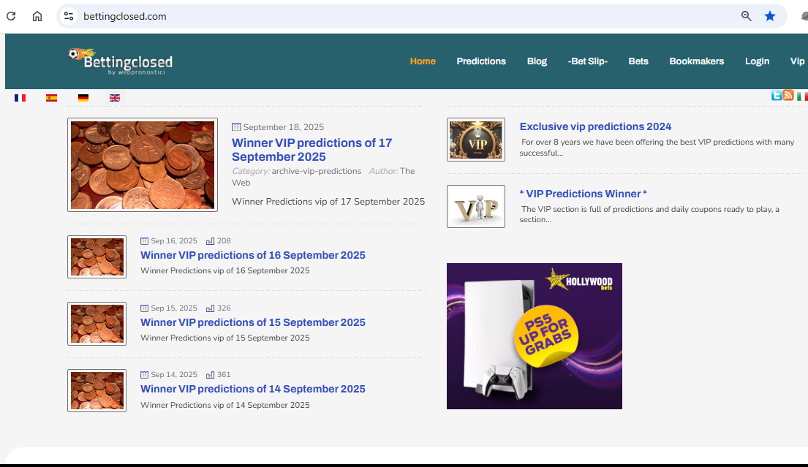Switch language using the French flag
Viewport: 808px width, 467px height.
pyautogui.click(x=20, y=97)
